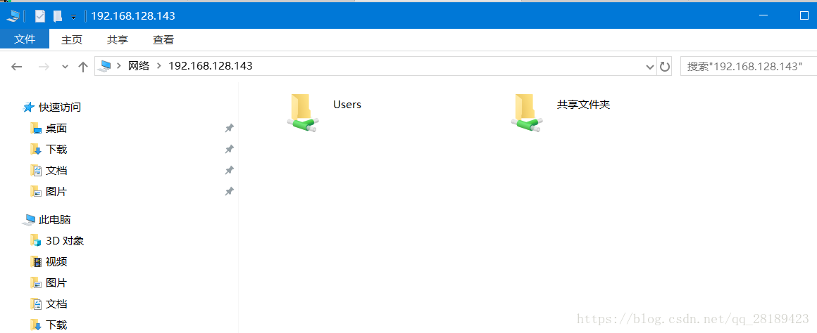Click the 快速访问 star icon
The height and width of the screenshot is (333, 817).
click(x=29, y=107)
